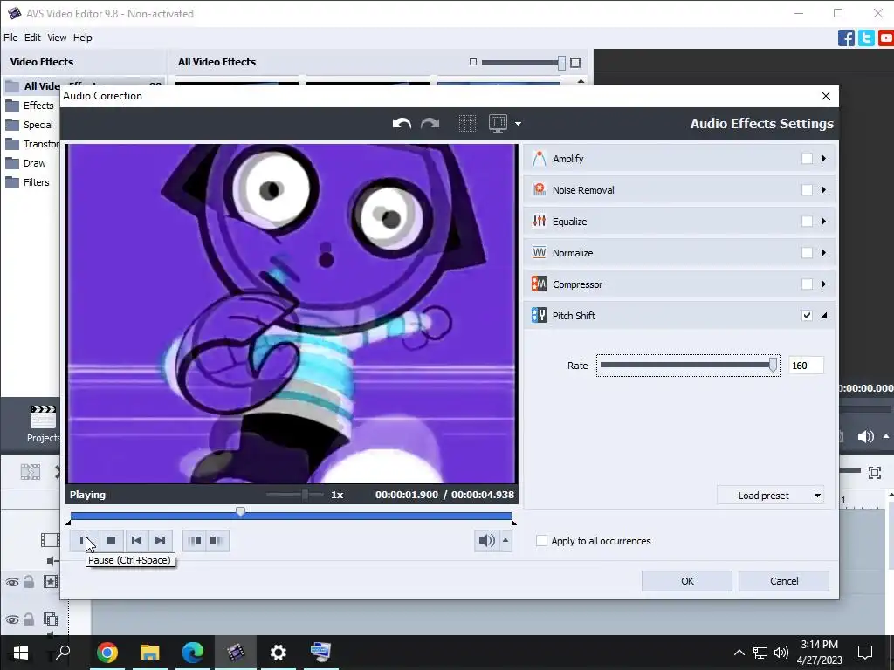Toggle the video effects track eye icon

point(12,582)
